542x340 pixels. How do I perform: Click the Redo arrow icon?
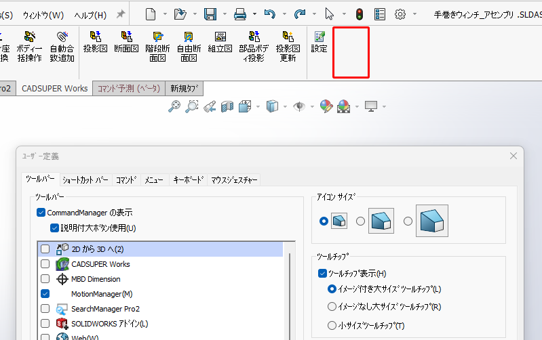tap(300, 14)
